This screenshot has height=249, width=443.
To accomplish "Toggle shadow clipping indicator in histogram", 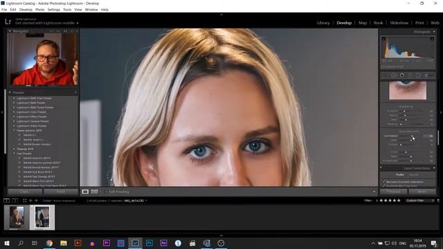I will pos(383,39).
